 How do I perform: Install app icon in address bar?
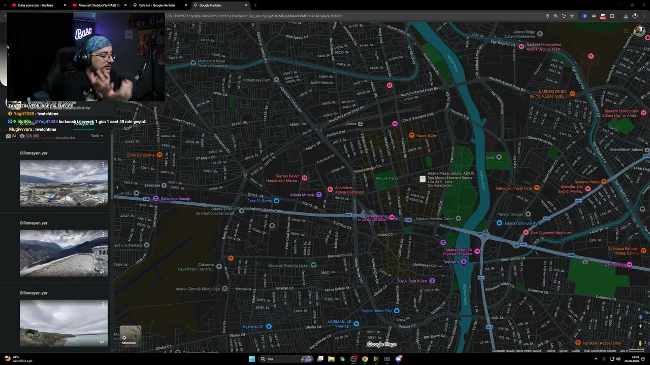pyautogui.click(x=564, y=16)
